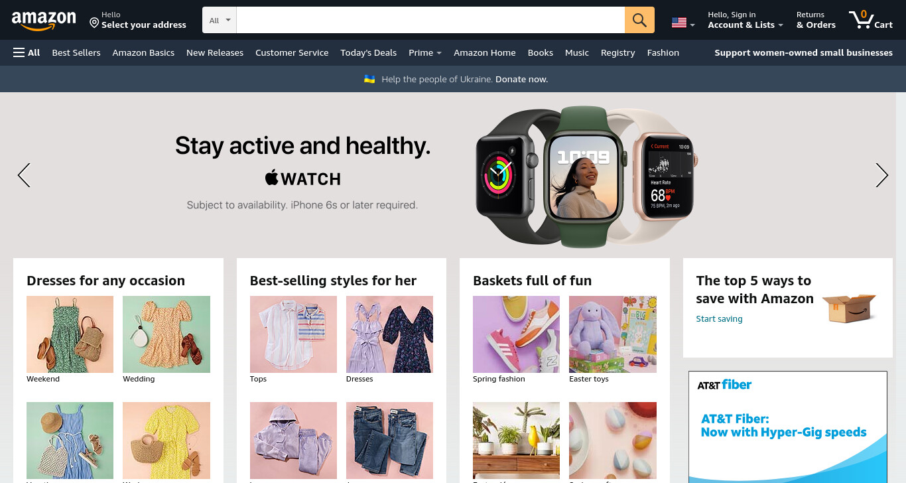906x483 pixels.
Task: Select the Easter toys thumbnail
Action: (613, 334)
